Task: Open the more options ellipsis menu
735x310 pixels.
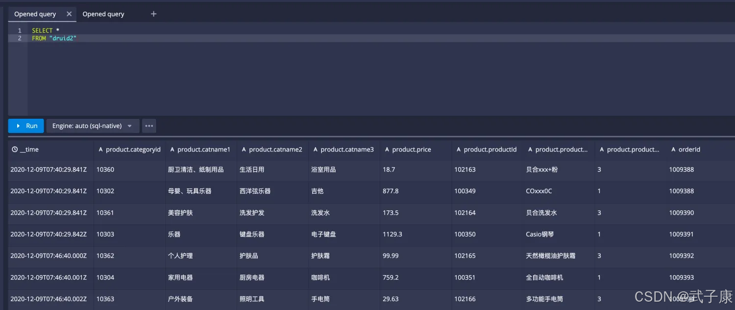Action: click(x=149, y=126)
